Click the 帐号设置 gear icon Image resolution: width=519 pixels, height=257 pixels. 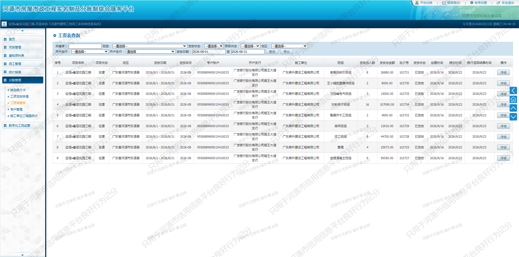(x=472, y=3)
